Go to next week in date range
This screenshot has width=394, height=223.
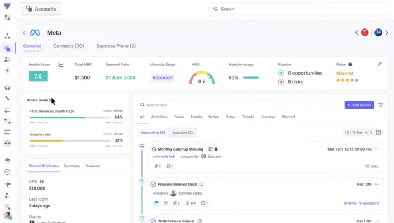pyautogui.click(x=371, y=132)
